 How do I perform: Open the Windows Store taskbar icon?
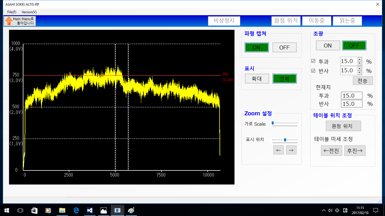point(34,210)
